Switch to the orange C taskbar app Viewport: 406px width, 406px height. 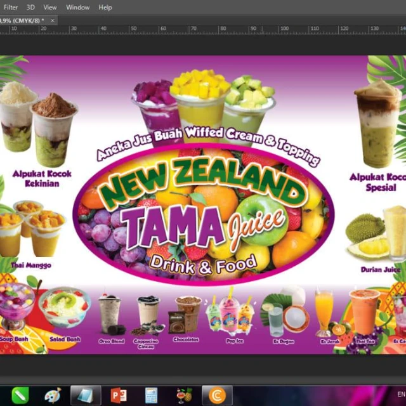[x=217, y=395]
